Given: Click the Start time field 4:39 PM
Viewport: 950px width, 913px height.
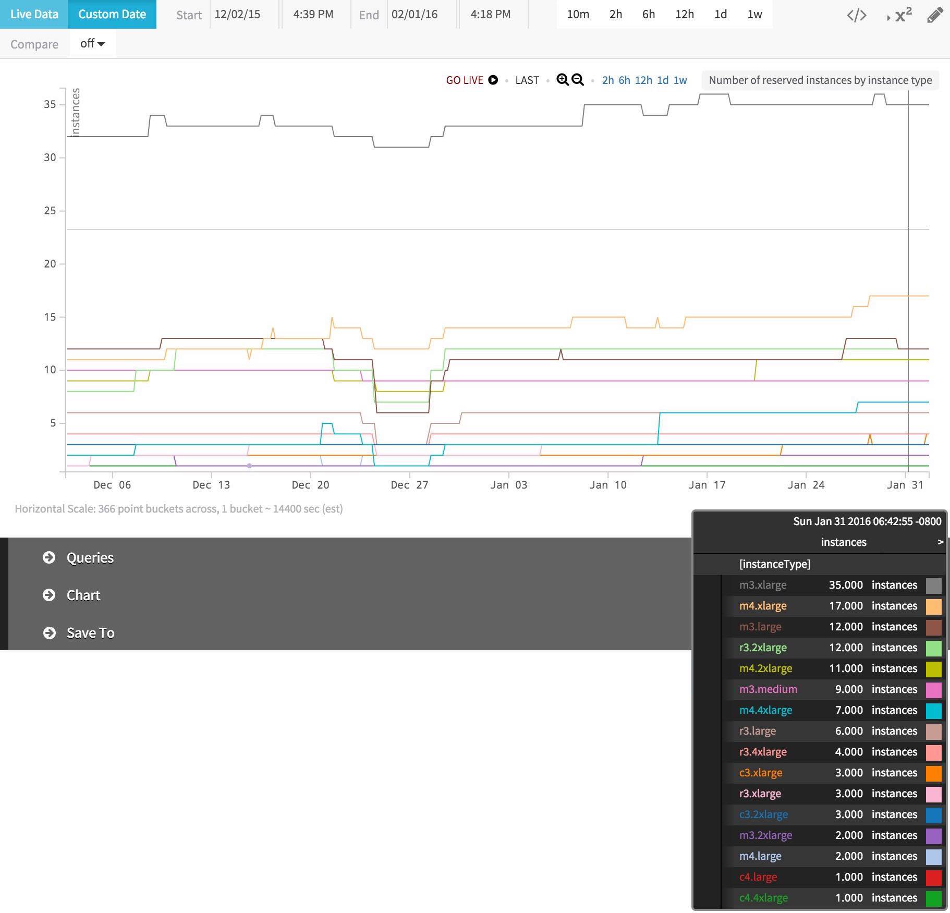Looking at the screenshot, I should pos(315,14).
